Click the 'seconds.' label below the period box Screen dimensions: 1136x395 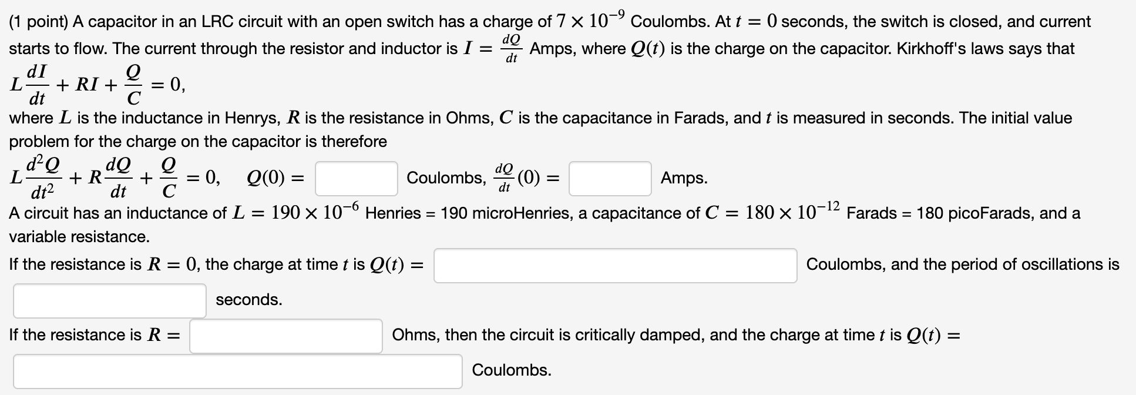pos(248,300)
